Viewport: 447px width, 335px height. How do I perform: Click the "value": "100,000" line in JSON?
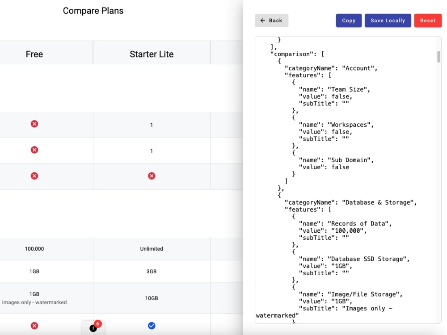pos(333,231)
